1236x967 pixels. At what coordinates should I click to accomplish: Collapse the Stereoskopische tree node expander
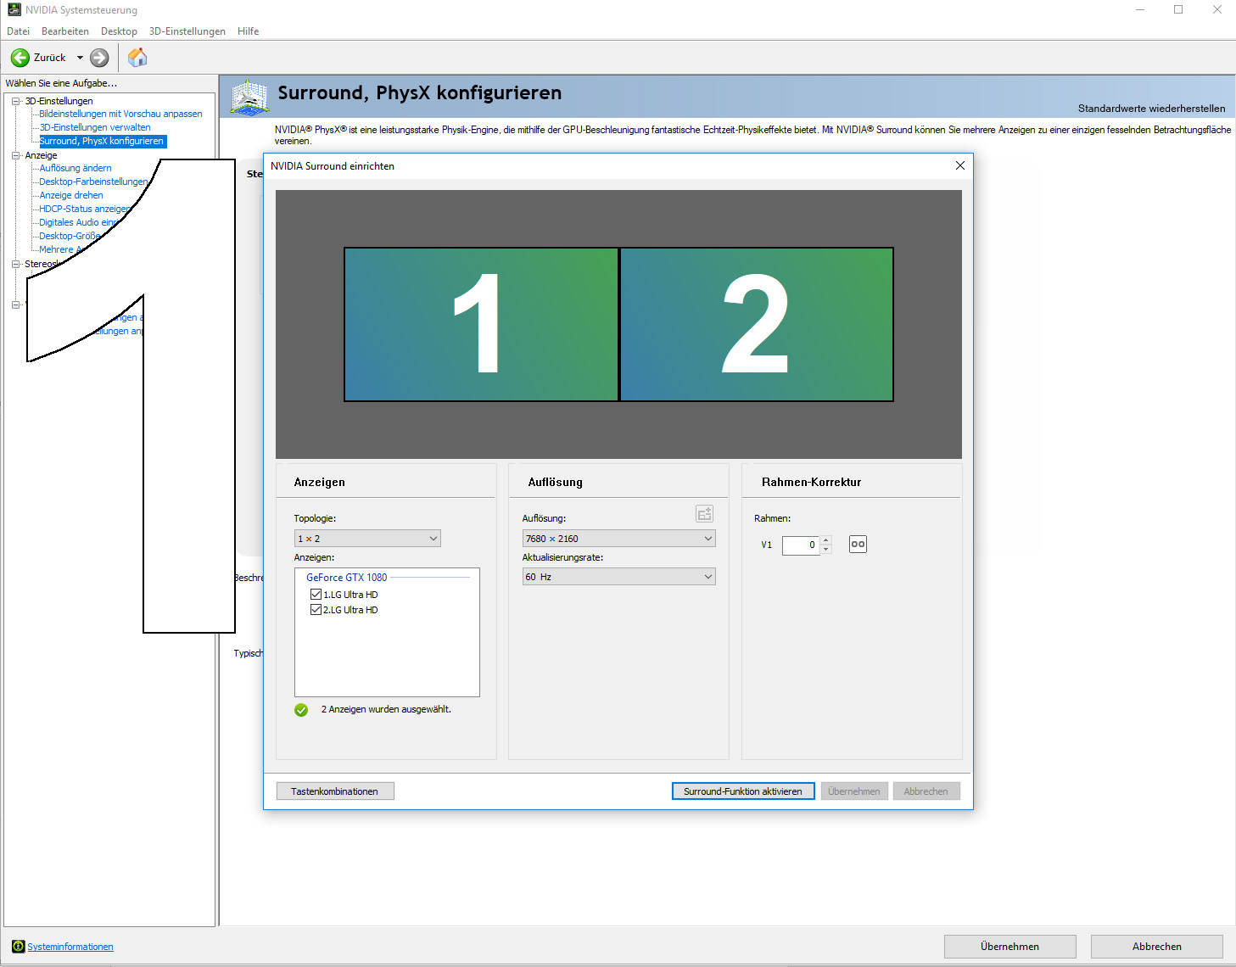tap(15, 264)
